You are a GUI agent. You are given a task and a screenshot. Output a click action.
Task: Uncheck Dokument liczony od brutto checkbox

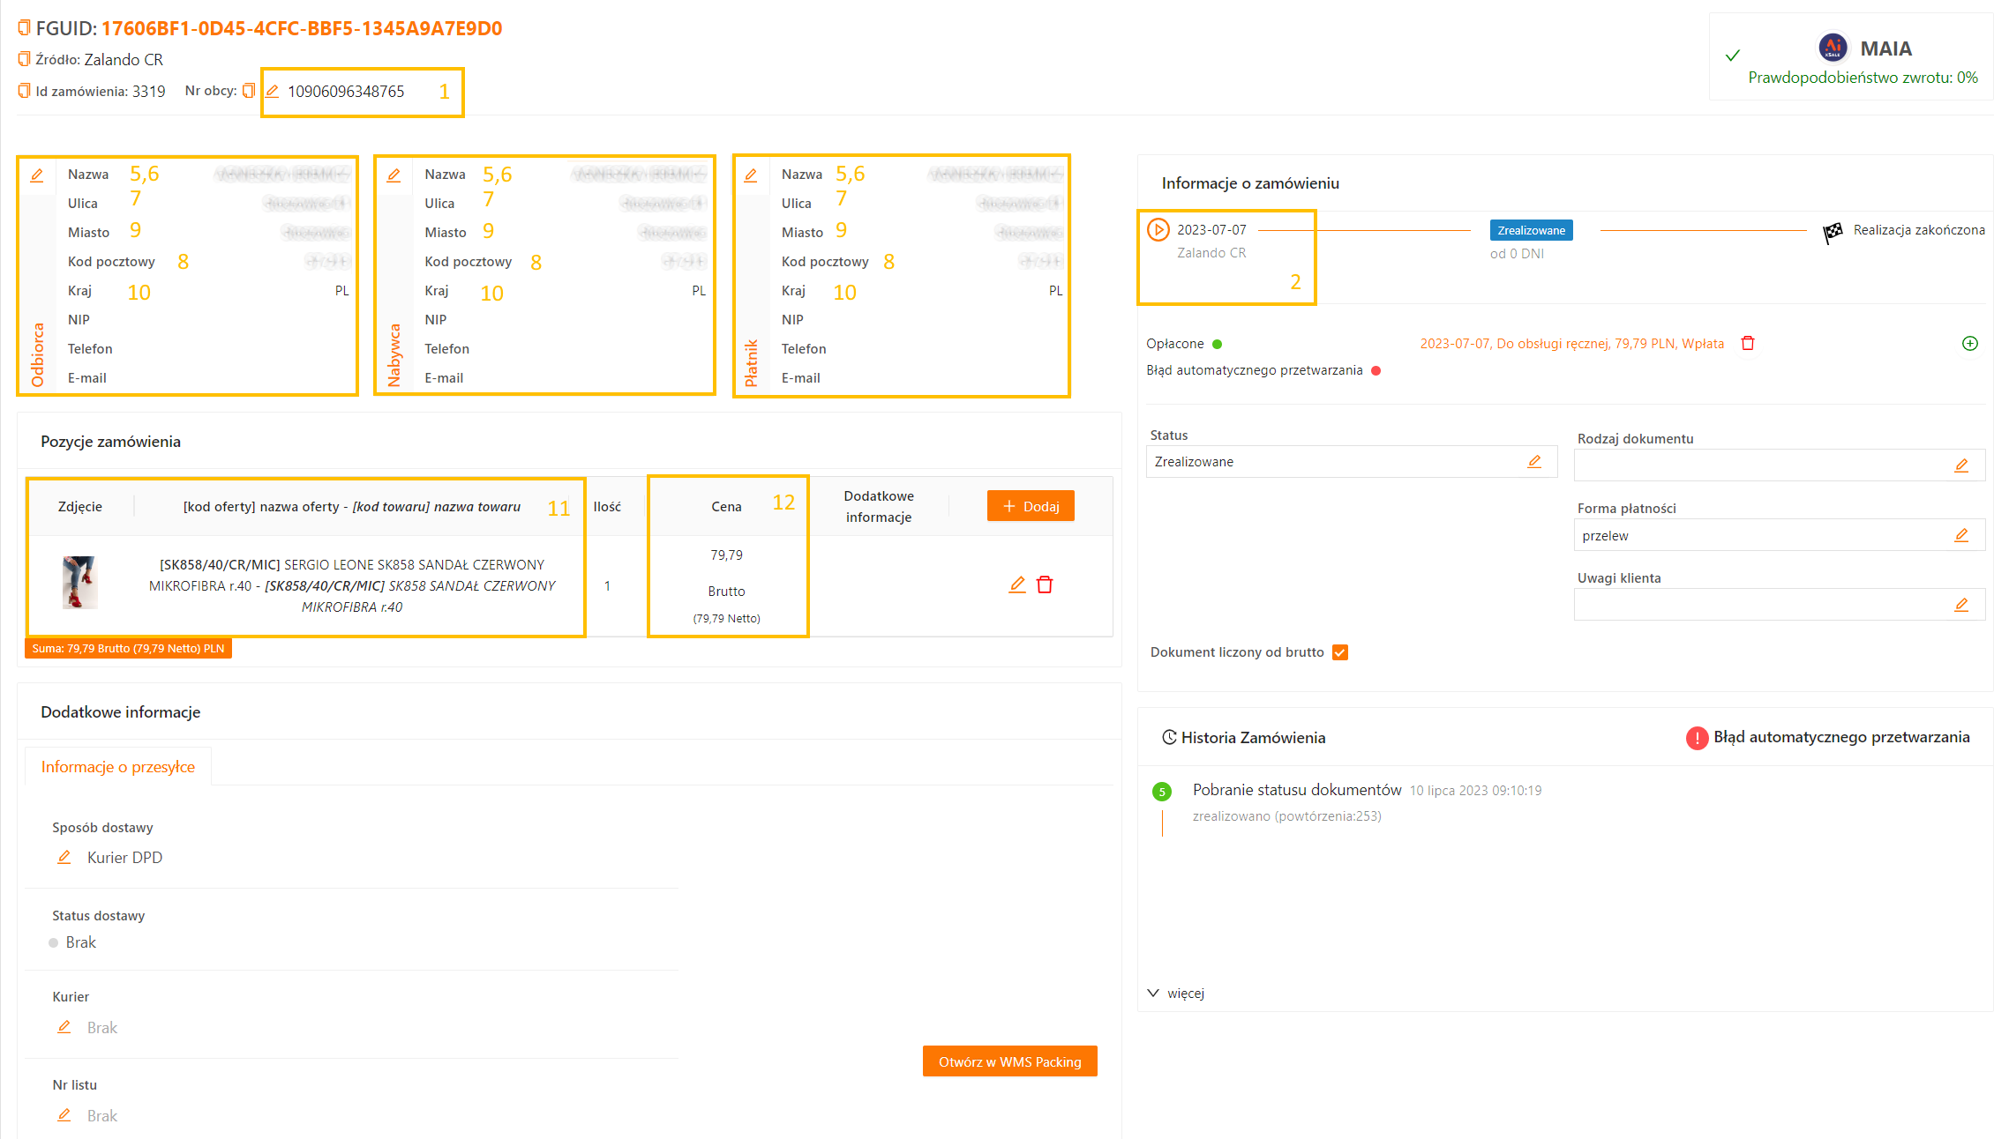(1340, 652)
